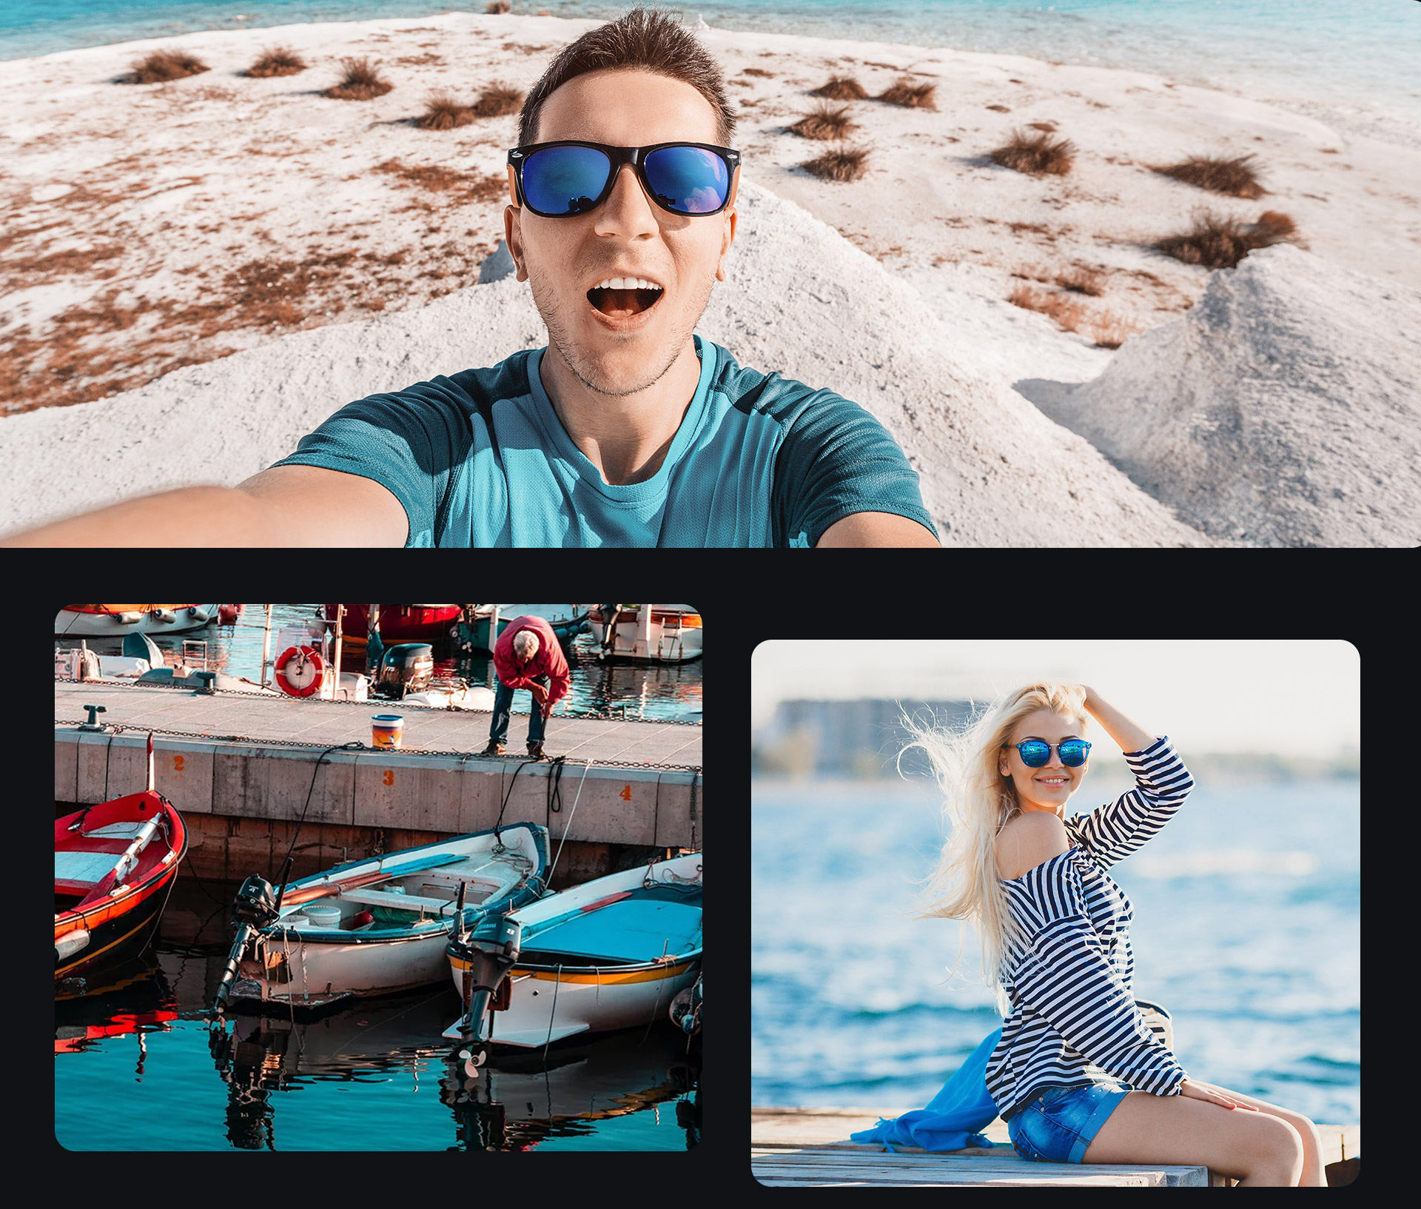Click the dock number 4 marking
This screenshot has width=1421, height=1209.
tap(625, 793)
